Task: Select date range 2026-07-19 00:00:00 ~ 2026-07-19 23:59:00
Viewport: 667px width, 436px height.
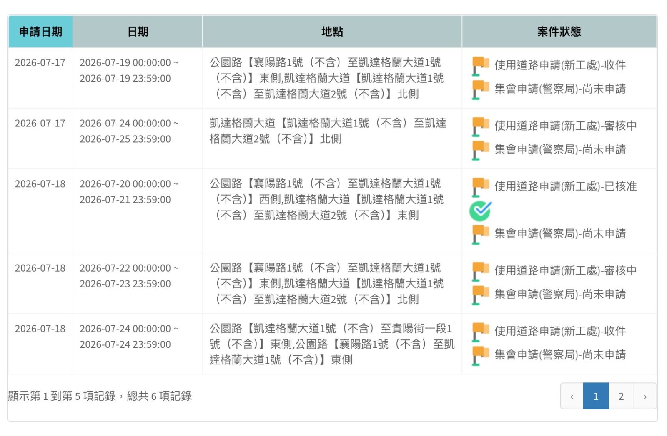Action: [129, 71]
